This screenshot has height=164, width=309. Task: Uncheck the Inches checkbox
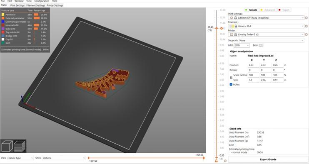[x=231, y=84]
